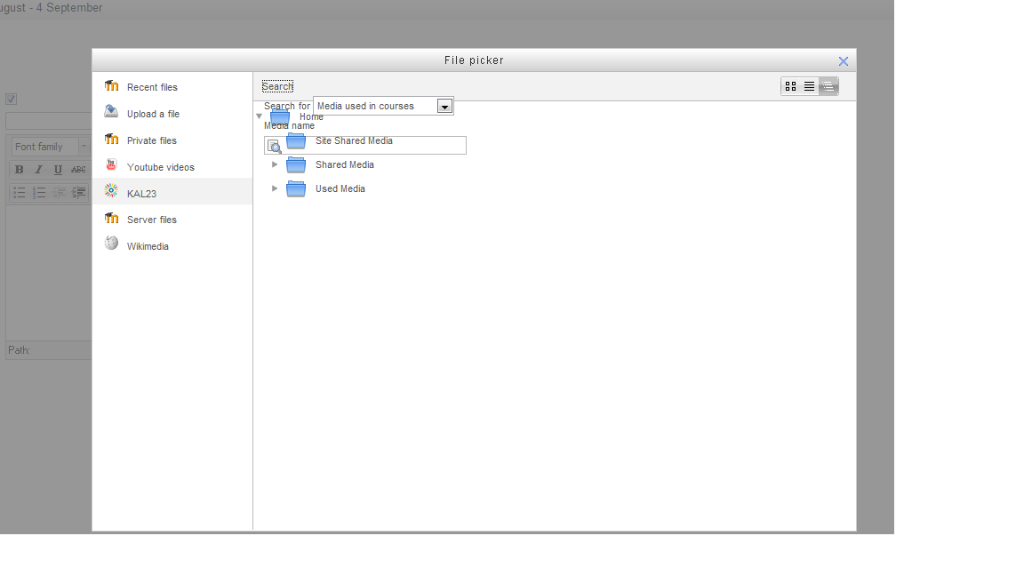Insert numbered list in background editor
This screenshot has height=576, width=1024.
tap(38, 192)
